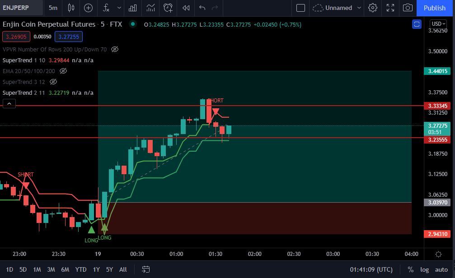Set the range to YTD
The width and height of the screenshot is (455, 278).
pos(81,269)
